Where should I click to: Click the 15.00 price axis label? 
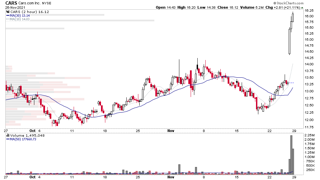pyautogui.click(x=309, y=40)
